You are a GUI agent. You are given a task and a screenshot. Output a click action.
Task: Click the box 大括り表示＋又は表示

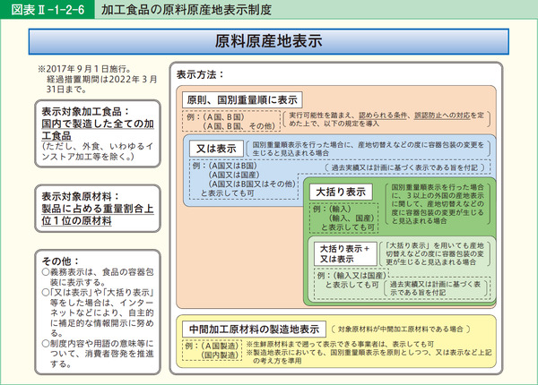pyautogui.click(x=345, y=253)
